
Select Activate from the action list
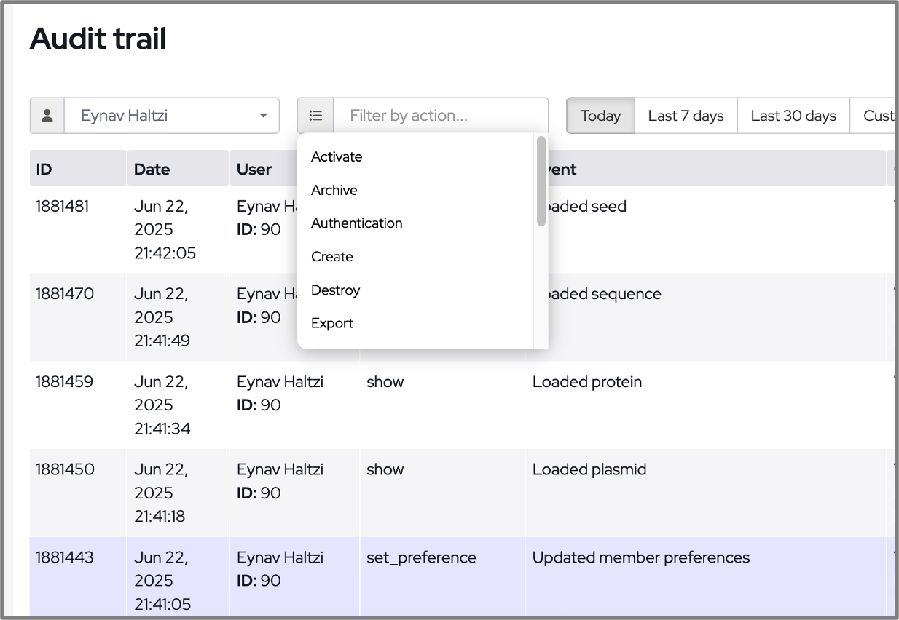[x=337, y=156]
